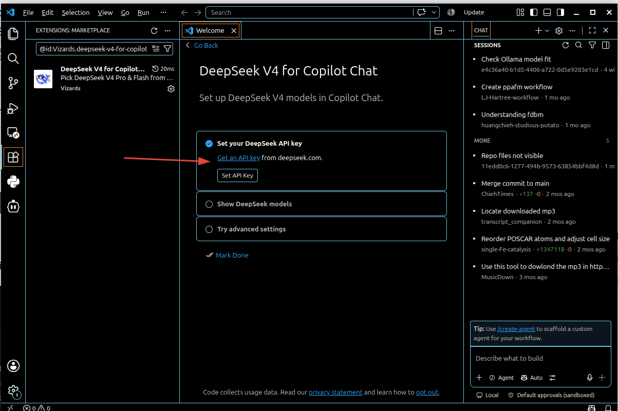Select the Try advanced settings step circle
The height and width of the screenshot is (411, 618).
(x=209, y=229)
